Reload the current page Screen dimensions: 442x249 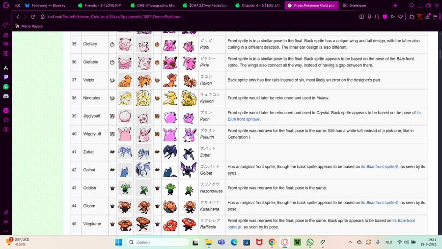tap(33, 17)
